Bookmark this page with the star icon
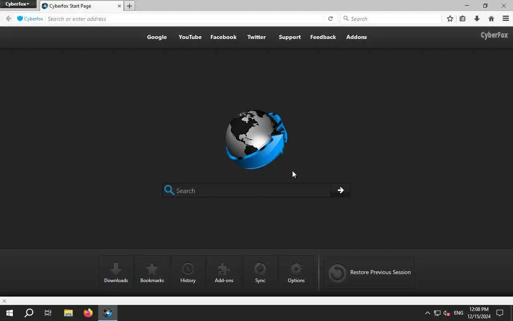This screenshot has width=513, height=321. tap(450, 18)
